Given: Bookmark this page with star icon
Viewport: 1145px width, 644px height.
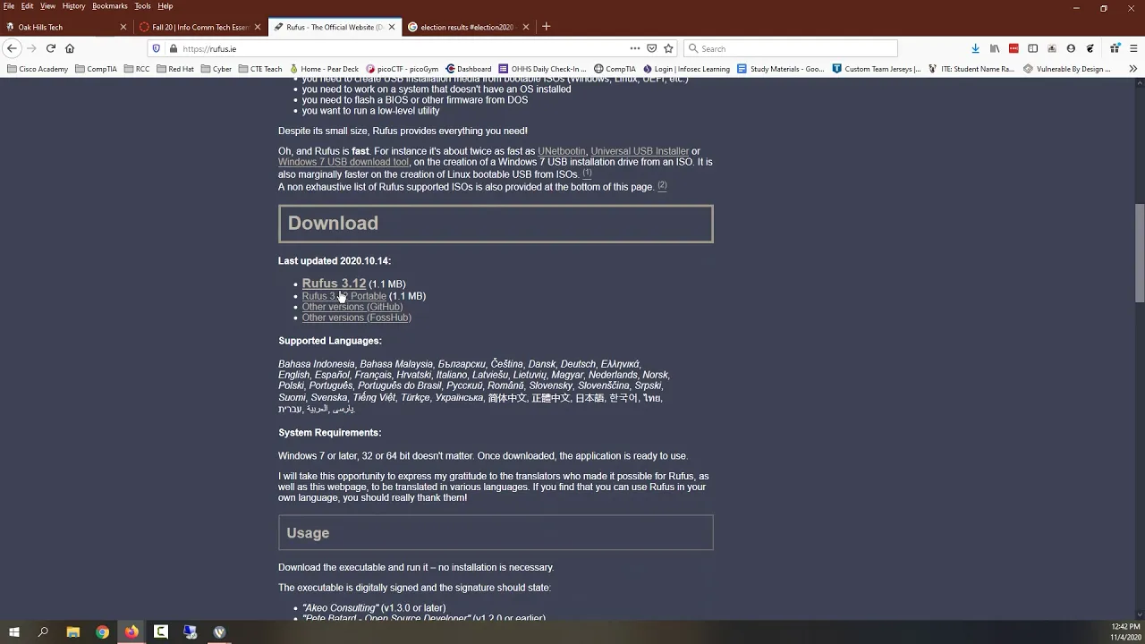Looking at the screenshot, I should click(668, 48).
